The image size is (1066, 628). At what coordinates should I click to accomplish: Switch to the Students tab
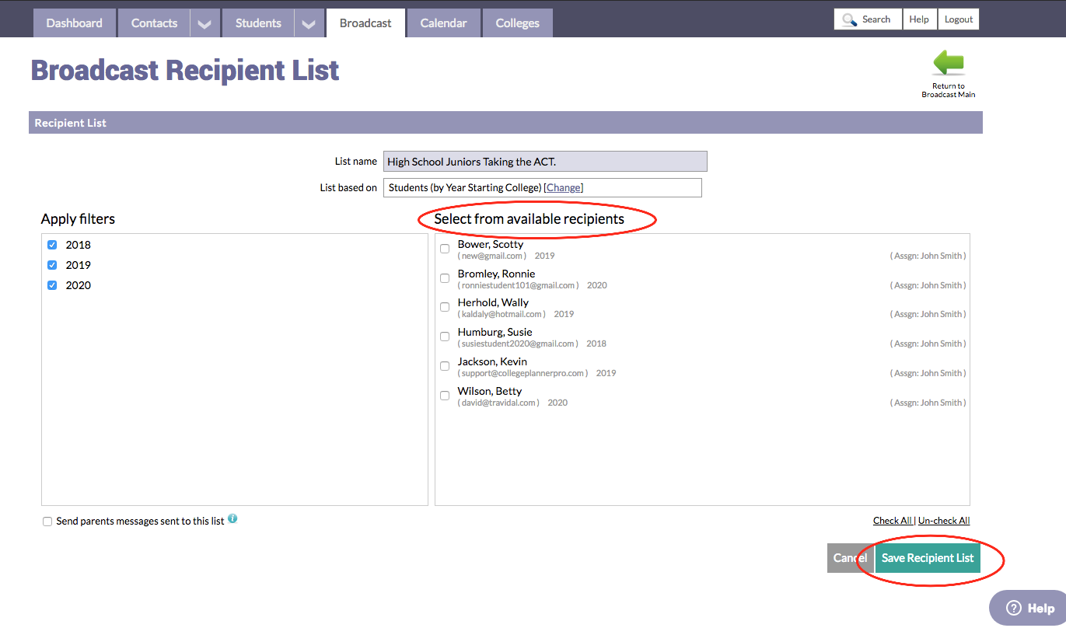258,23
